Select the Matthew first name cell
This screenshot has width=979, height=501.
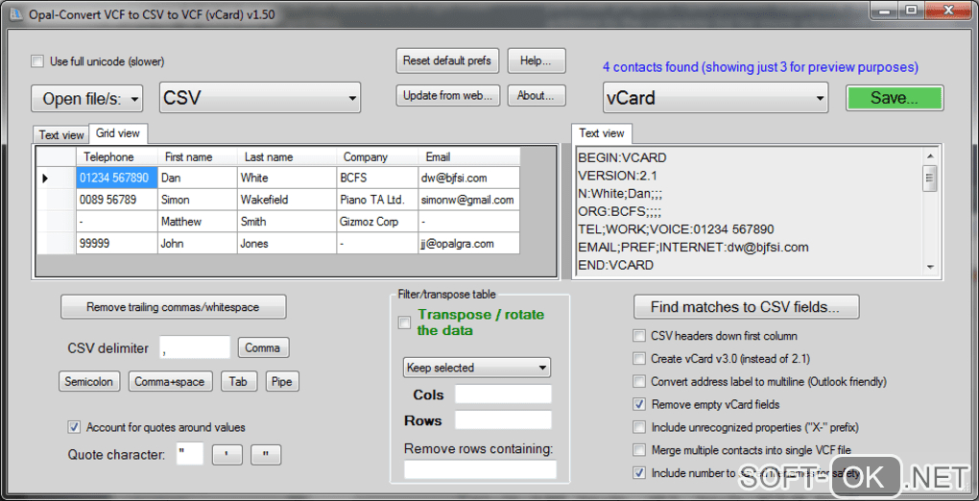198,222
